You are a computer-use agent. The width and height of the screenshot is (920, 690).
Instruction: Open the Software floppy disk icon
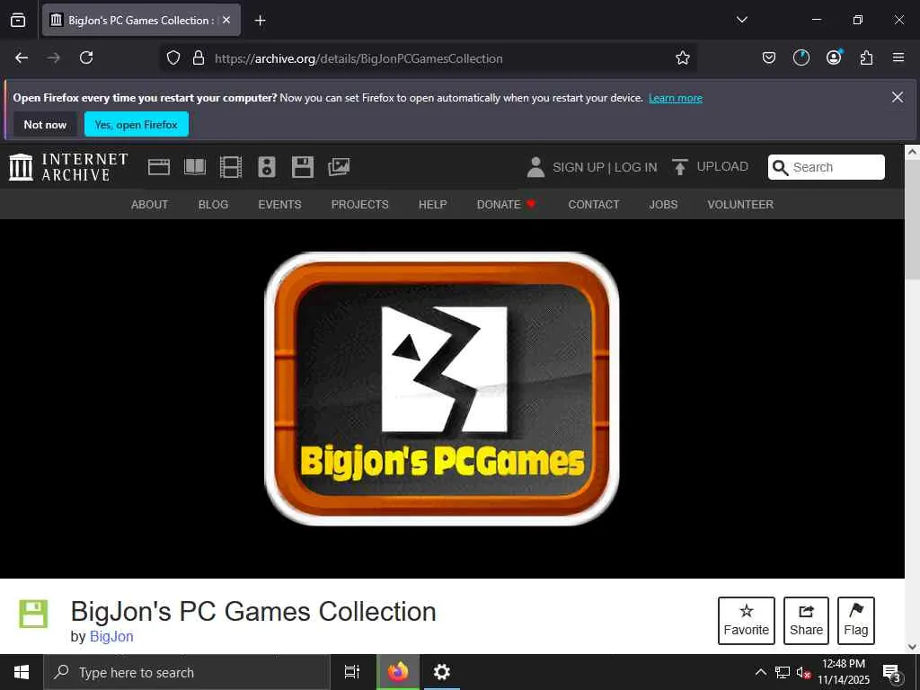pos(303,167)
